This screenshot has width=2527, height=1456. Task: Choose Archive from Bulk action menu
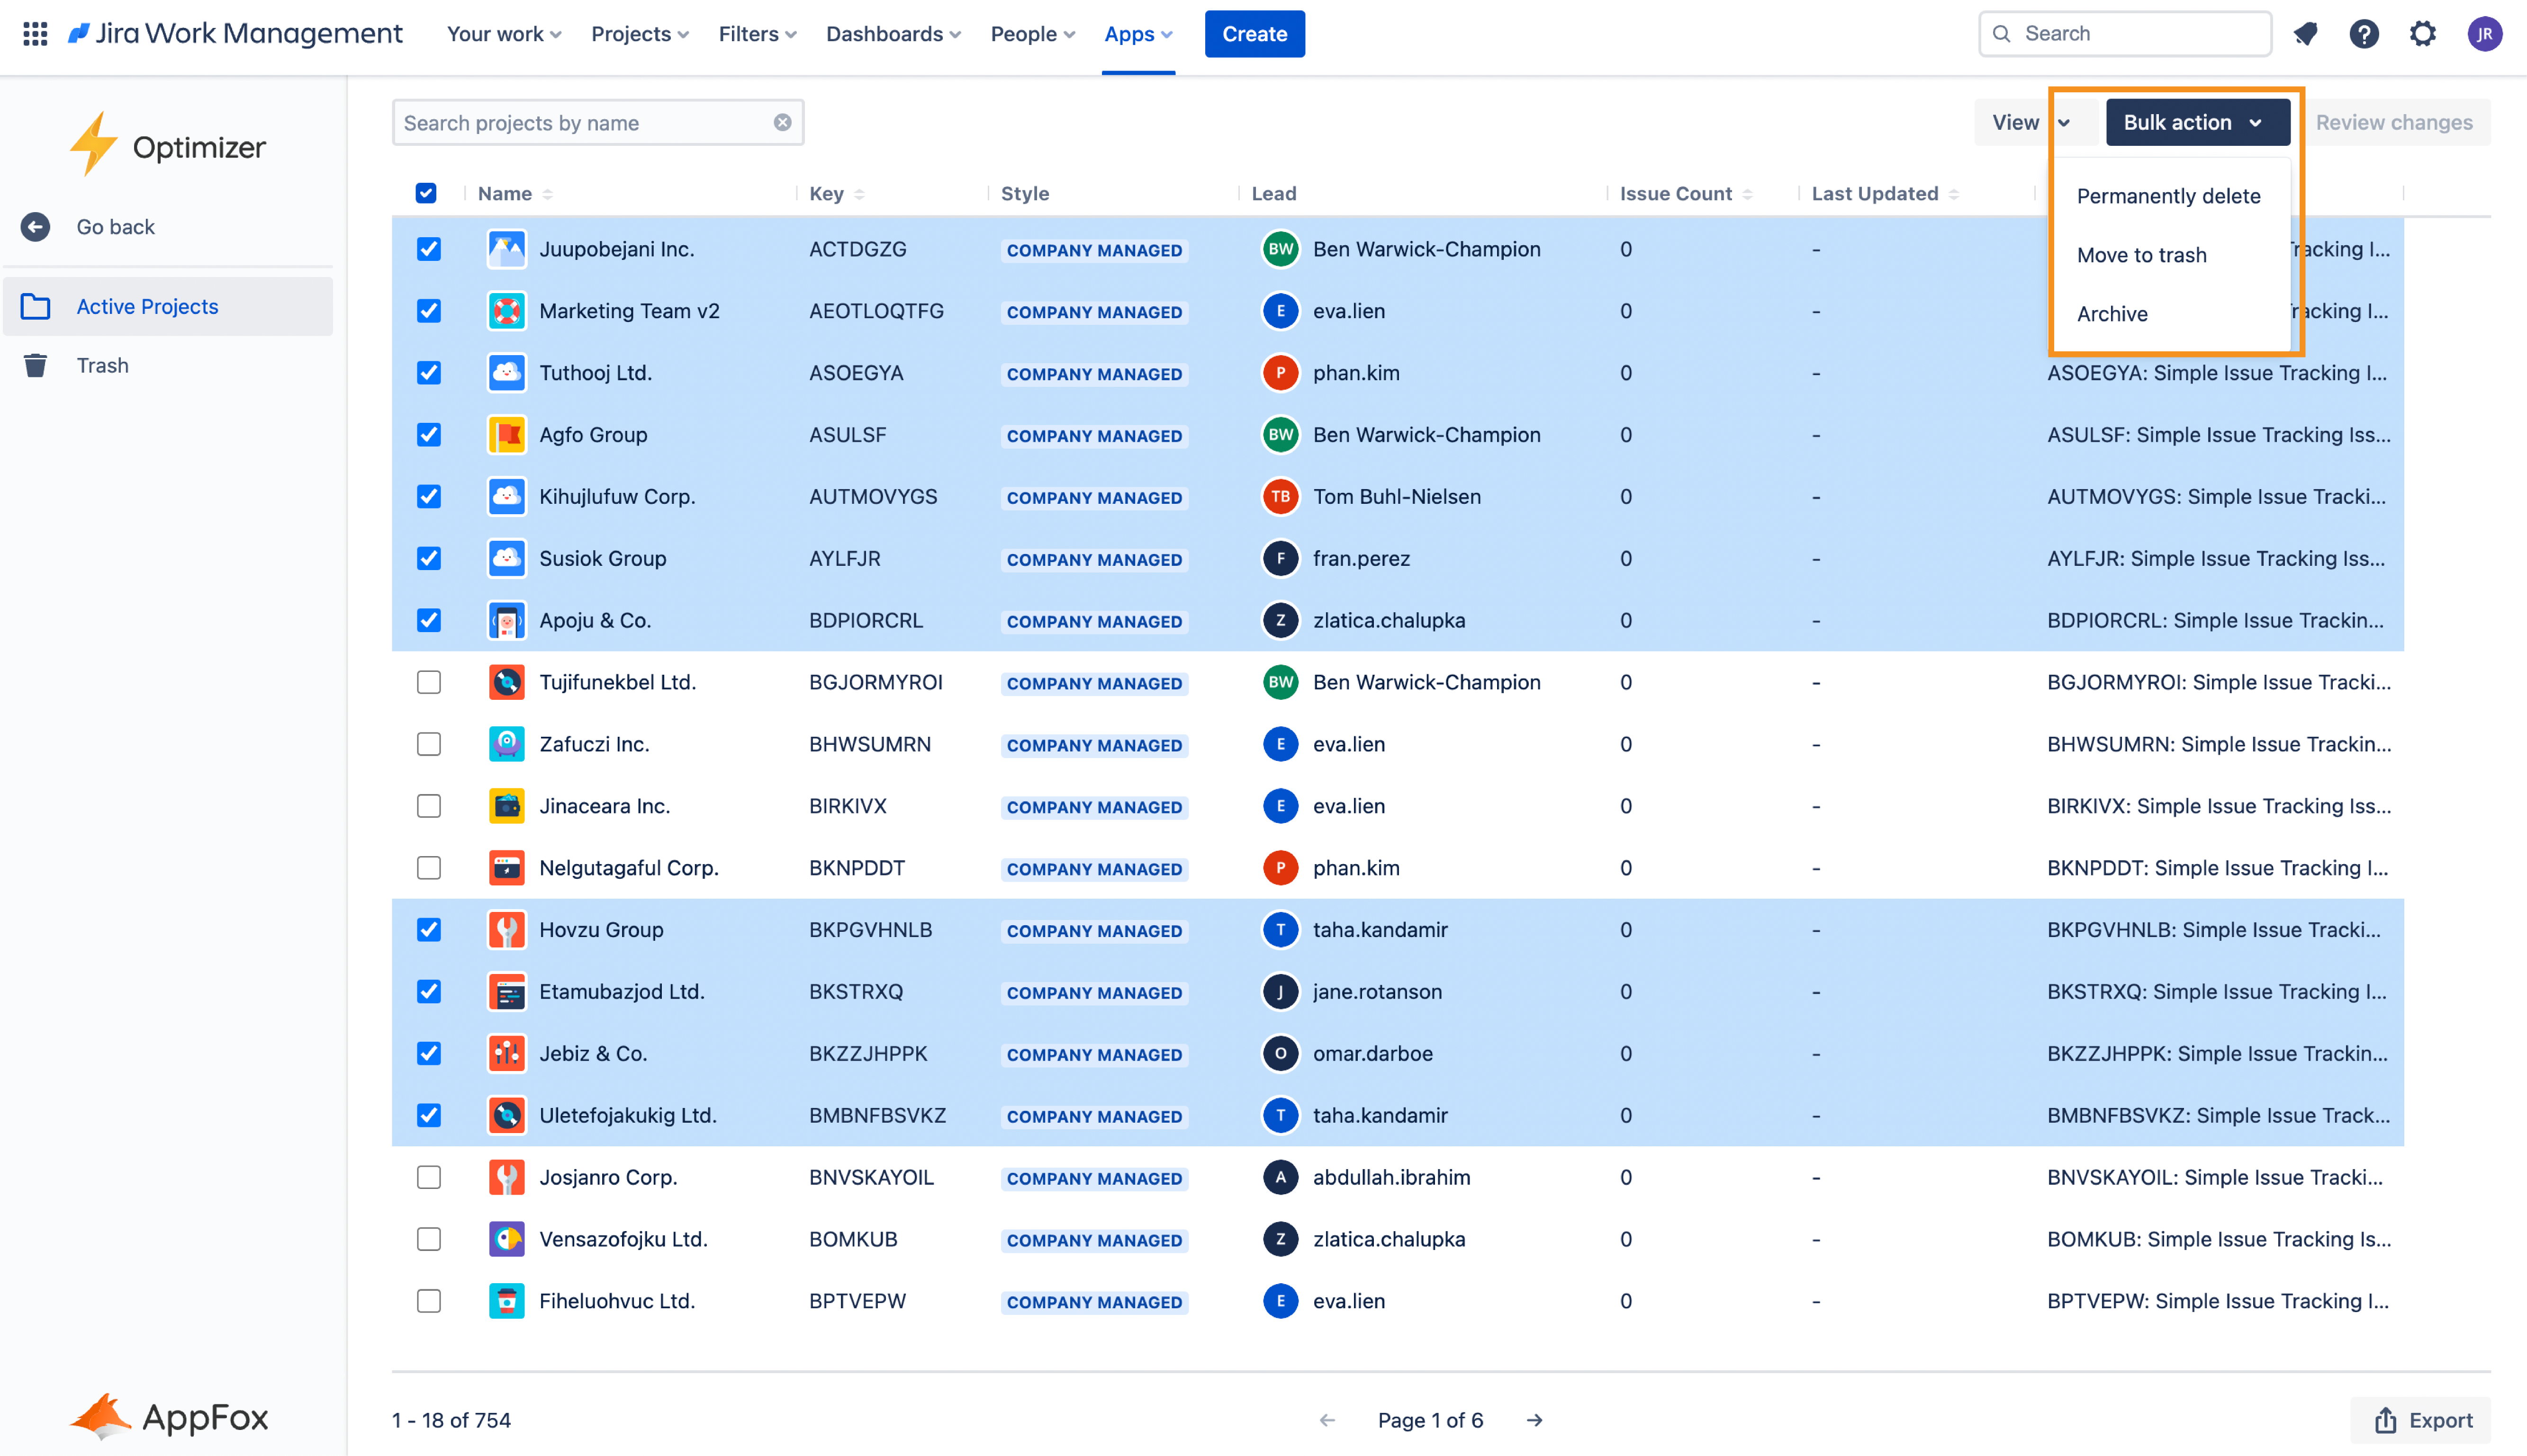(x=2112, y=314)
